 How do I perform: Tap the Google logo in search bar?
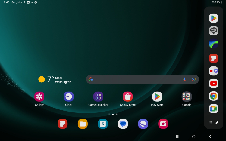point(90,79)
